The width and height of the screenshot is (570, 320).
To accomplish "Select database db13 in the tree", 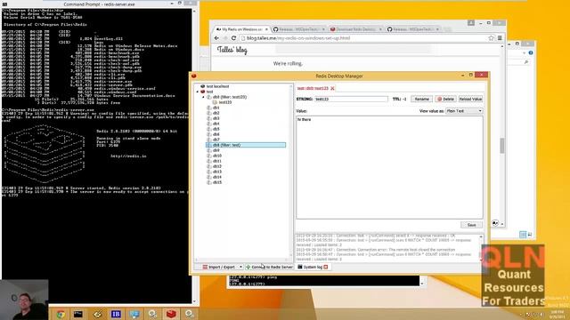I will click(217, 172).
